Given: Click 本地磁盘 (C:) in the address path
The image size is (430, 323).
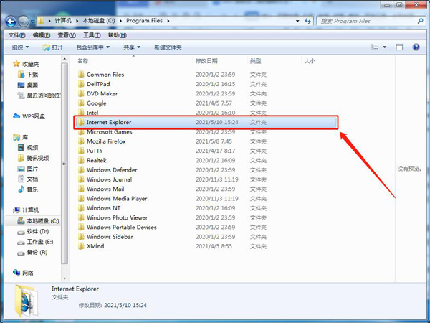Looking at the screenshot, I should 99,21.
